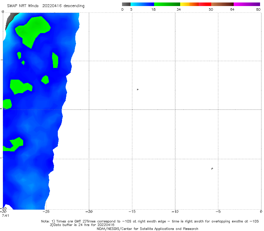Viewport: 264px width, 231px height.
Task: Click the small island marker near -5 longitude
Action: click(x=212, y=168)
